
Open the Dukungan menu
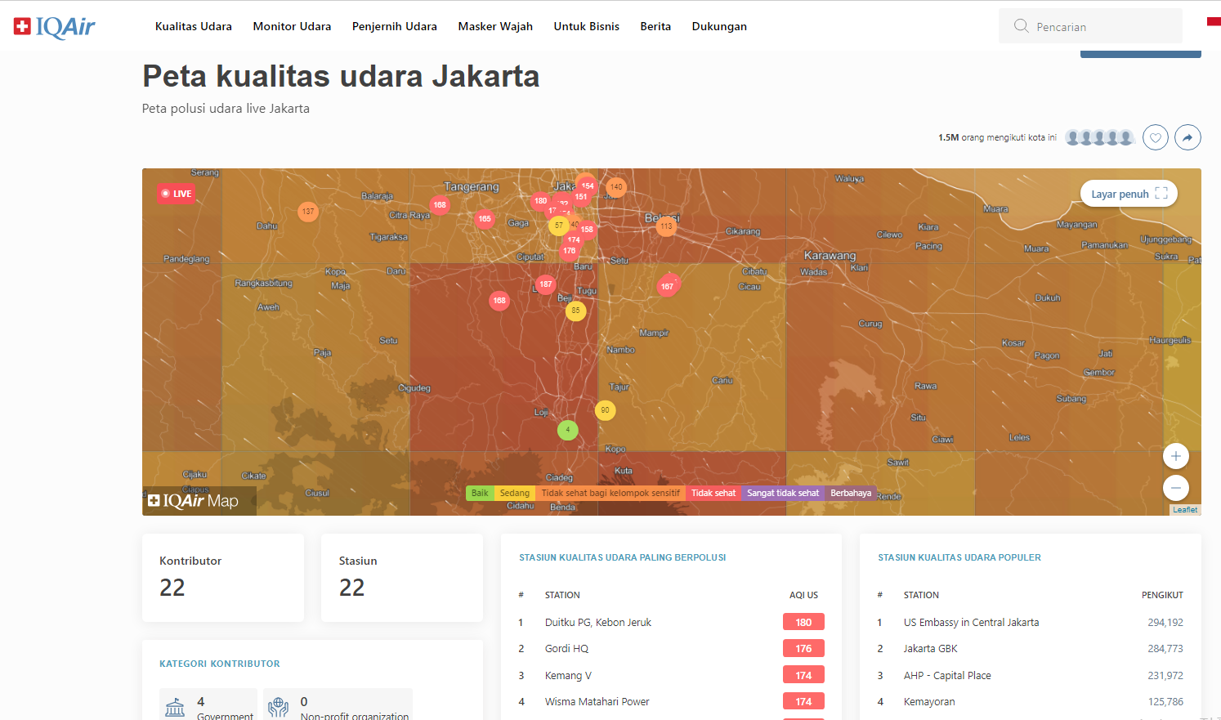[719, 26]
